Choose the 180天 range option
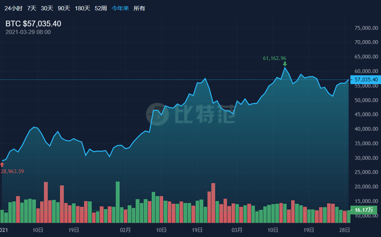Viewport: 381px width, 237px height. 82,8
